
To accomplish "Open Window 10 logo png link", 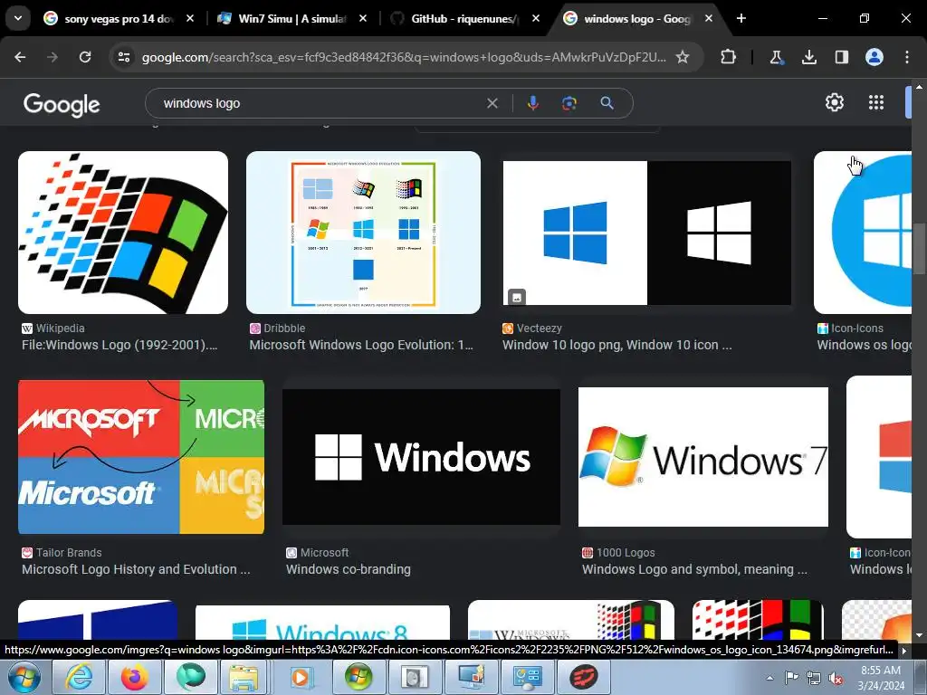I will tap(617, 345).
